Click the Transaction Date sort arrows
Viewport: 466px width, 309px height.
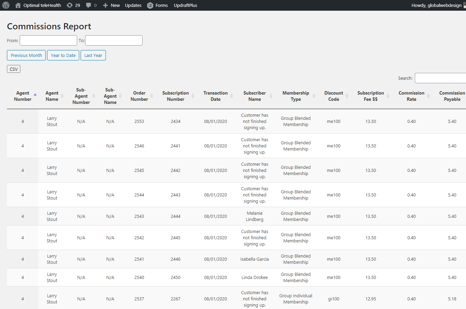point(232,96)
